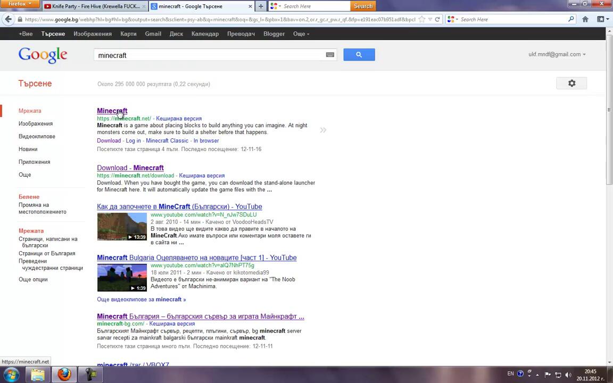The image size is (613, 383).
Task: Go to the Firefox home page icon
Action: click(x=585, y=19)
